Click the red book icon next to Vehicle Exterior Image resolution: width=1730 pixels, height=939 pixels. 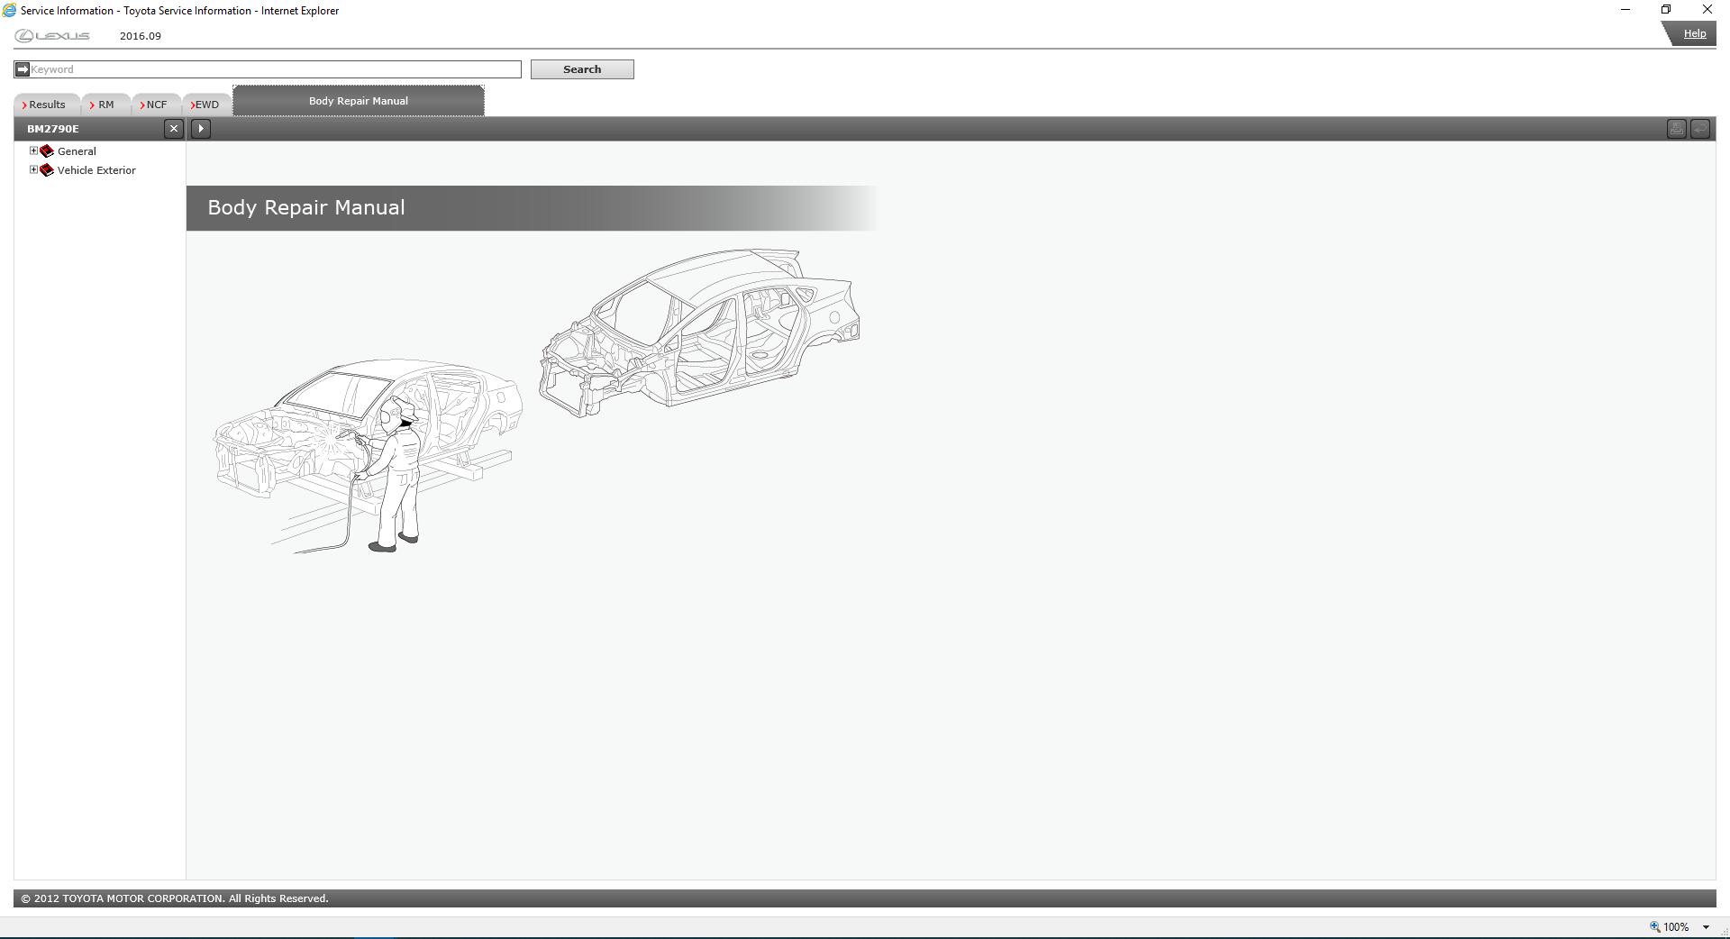coord(47,170)
